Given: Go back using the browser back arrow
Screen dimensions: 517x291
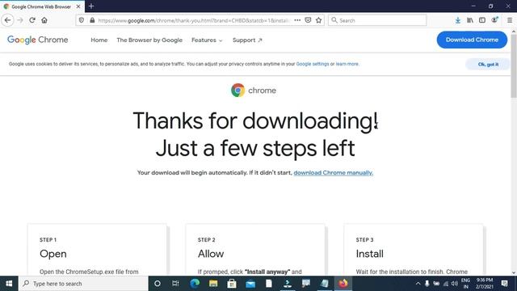Looking at the screenshot, I should 7,20.
